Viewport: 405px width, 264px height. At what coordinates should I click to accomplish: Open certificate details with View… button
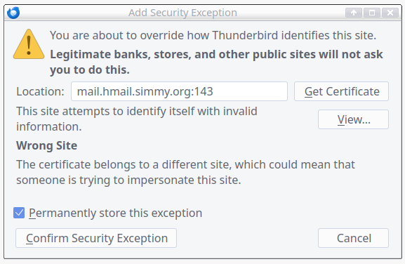coord(353,119)
